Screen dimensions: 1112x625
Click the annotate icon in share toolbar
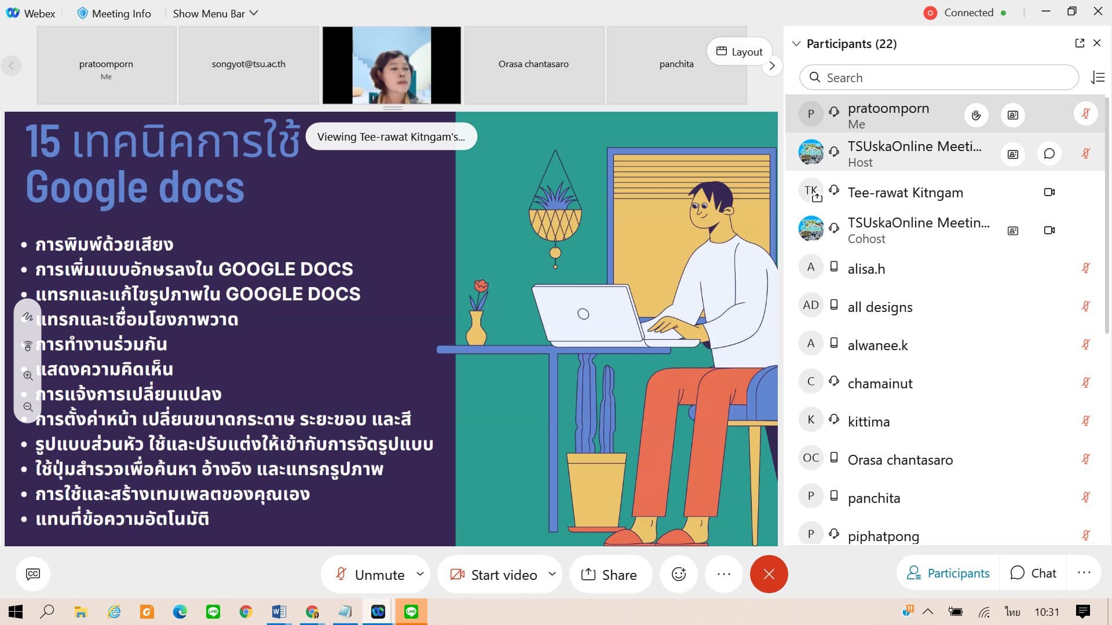[28, 317]
